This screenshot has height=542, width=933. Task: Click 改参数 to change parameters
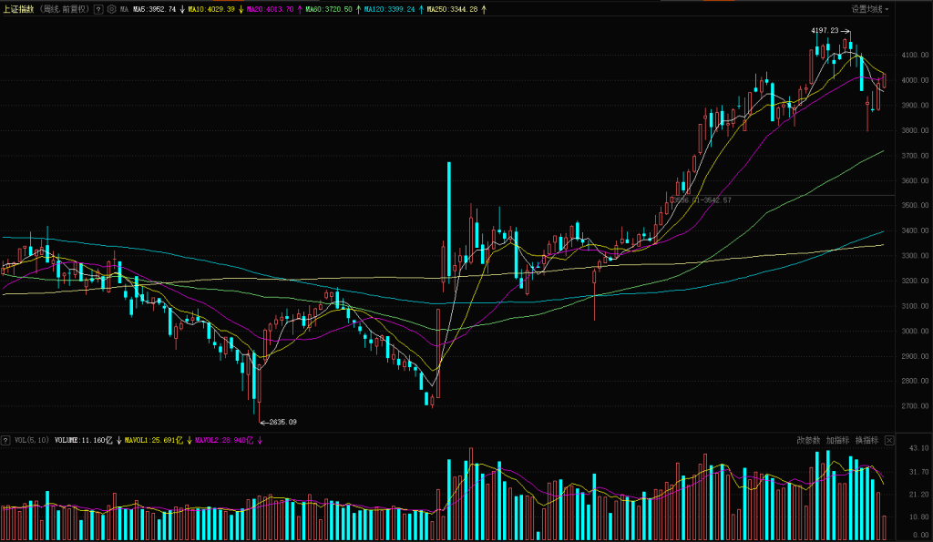coord(808,440)
